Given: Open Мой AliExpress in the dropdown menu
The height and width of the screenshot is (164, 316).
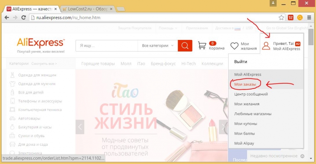Looking at the screenshot, I should [248, 74].
